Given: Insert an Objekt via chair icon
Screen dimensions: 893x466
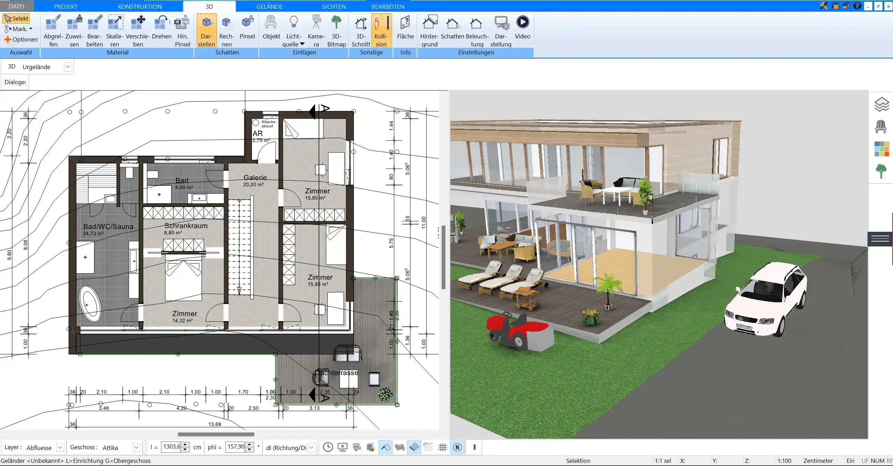Looking at the screenshot, I should (271, 27).
